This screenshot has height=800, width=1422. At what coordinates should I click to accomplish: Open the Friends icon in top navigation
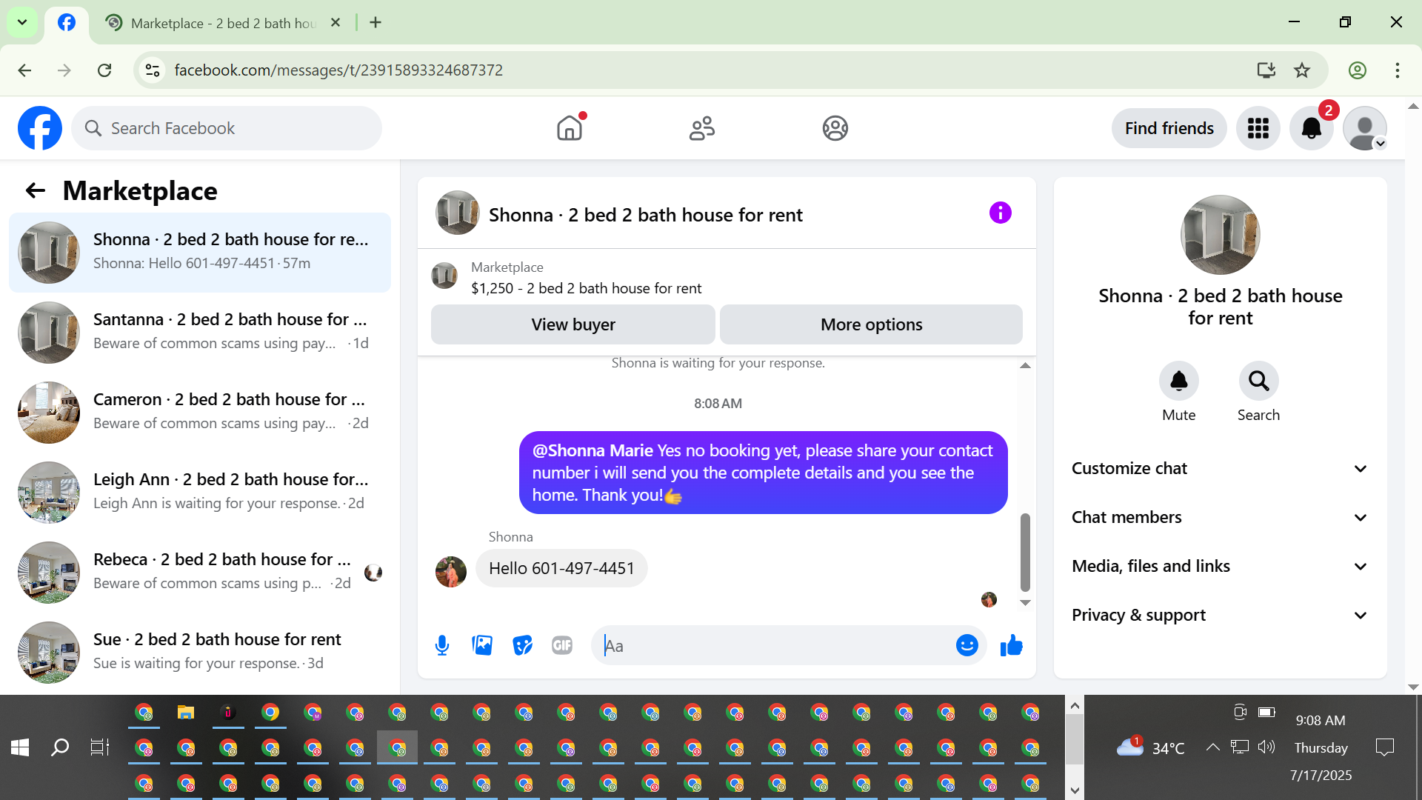coord(702,128)
